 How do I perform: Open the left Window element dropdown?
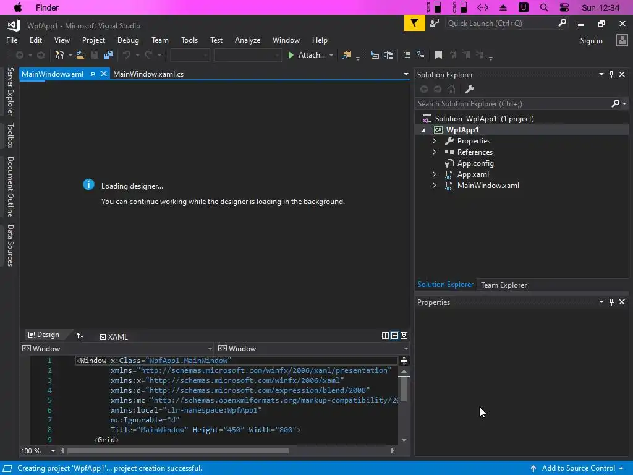[x=210, y=349]
